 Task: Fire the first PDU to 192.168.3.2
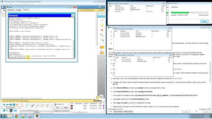72,106
